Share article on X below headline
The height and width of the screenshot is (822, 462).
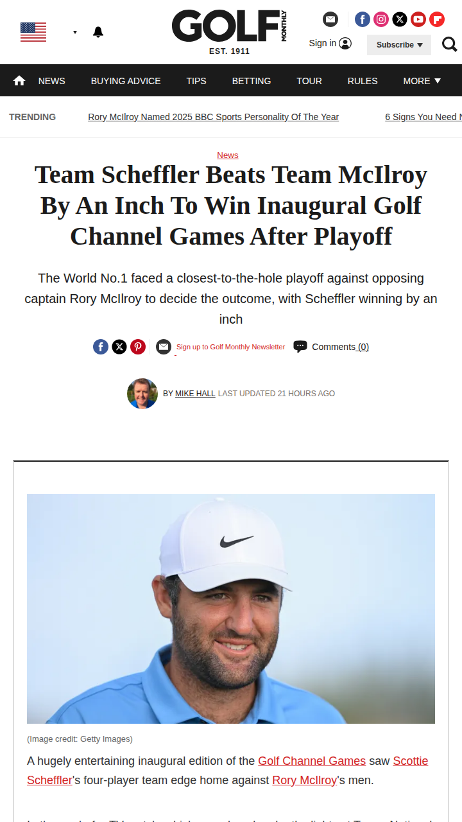pos(119,347)
